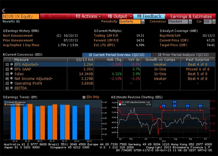
Task: Click the Q3/13 Est column header
Action: point(80,60)
